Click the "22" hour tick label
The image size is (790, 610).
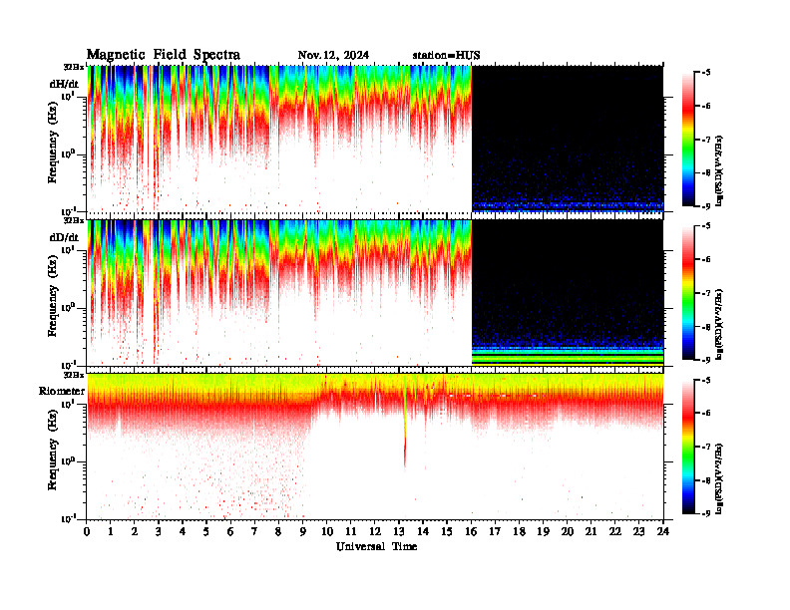tap(615, 532)
